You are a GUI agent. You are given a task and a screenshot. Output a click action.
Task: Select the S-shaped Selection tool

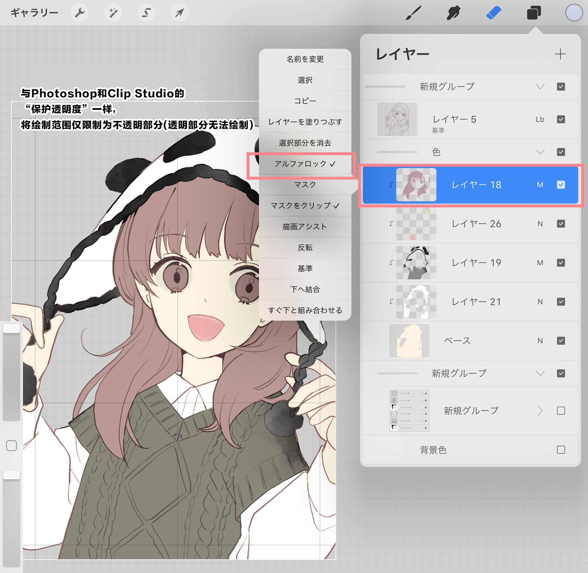146,13
